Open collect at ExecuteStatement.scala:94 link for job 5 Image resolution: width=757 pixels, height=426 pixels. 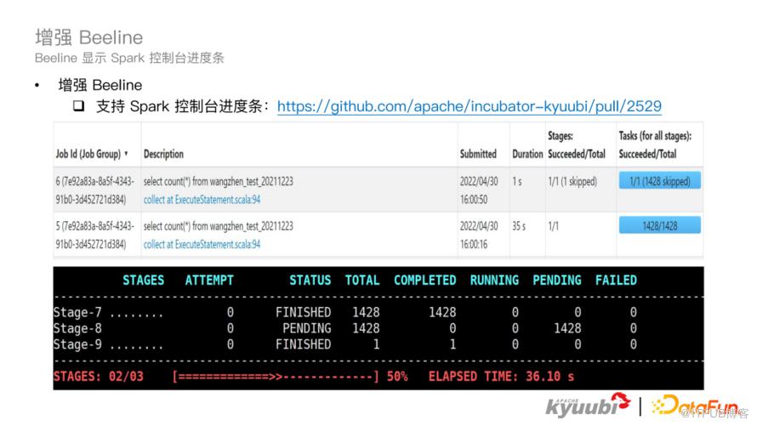point(202,245)
